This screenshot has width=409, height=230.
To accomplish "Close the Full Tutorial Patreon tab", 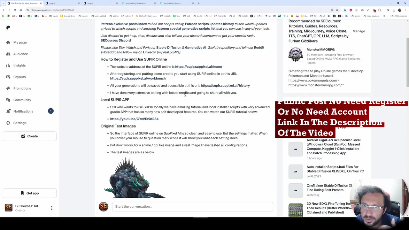I will [x=41, y=3].
